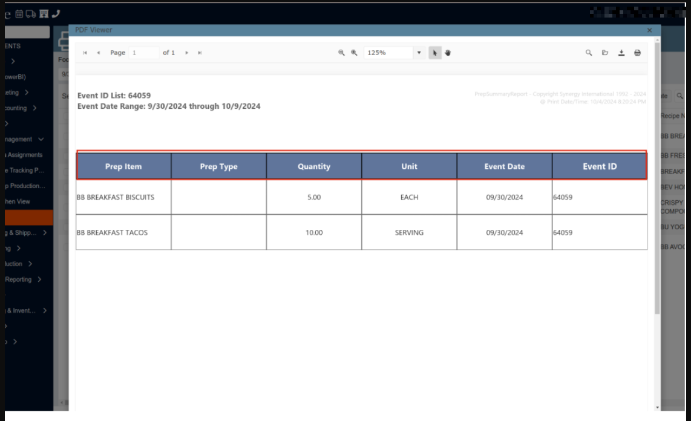
Task: Zoom out of the PDF document
Action: [341, 53]
